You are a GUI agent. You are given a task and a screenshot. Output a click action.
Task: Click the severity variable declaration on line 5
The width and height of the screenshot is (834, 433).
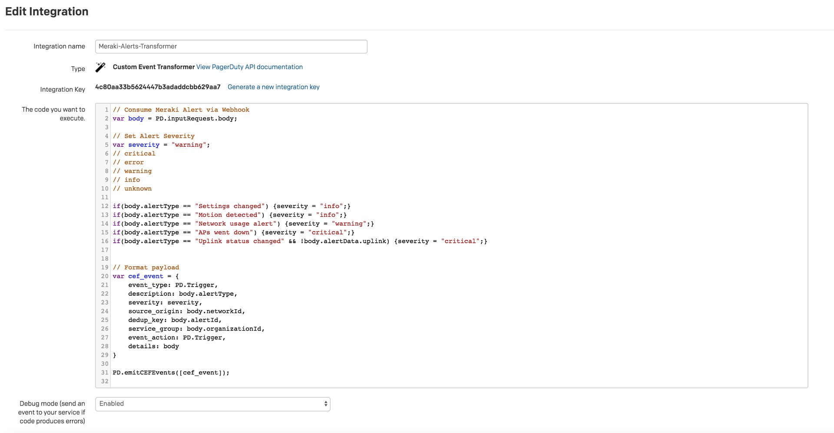161,145
